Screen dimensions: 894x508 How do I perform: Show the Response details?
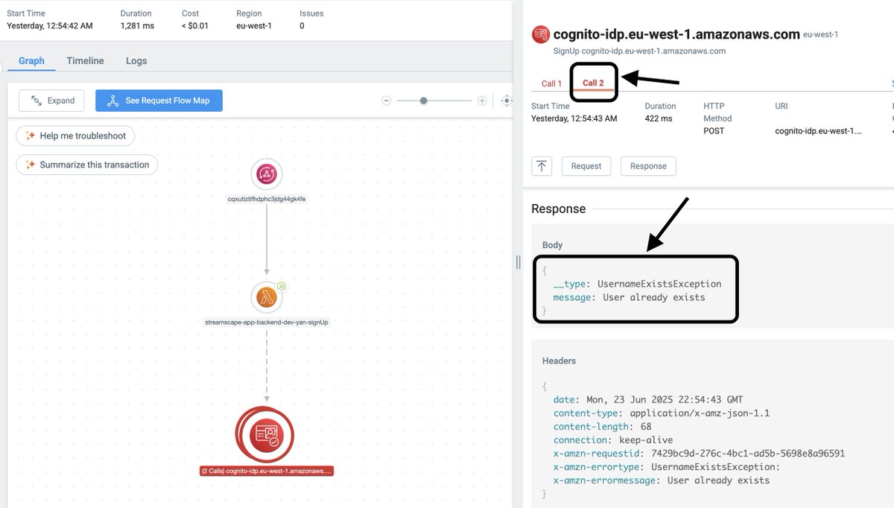point(648,166)
